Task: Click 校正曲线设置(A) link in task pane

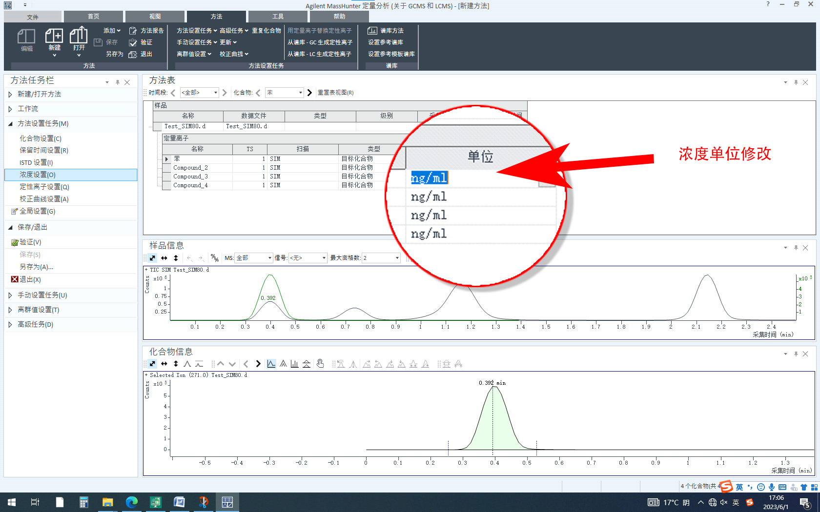Action: click(x=44, y=199)
